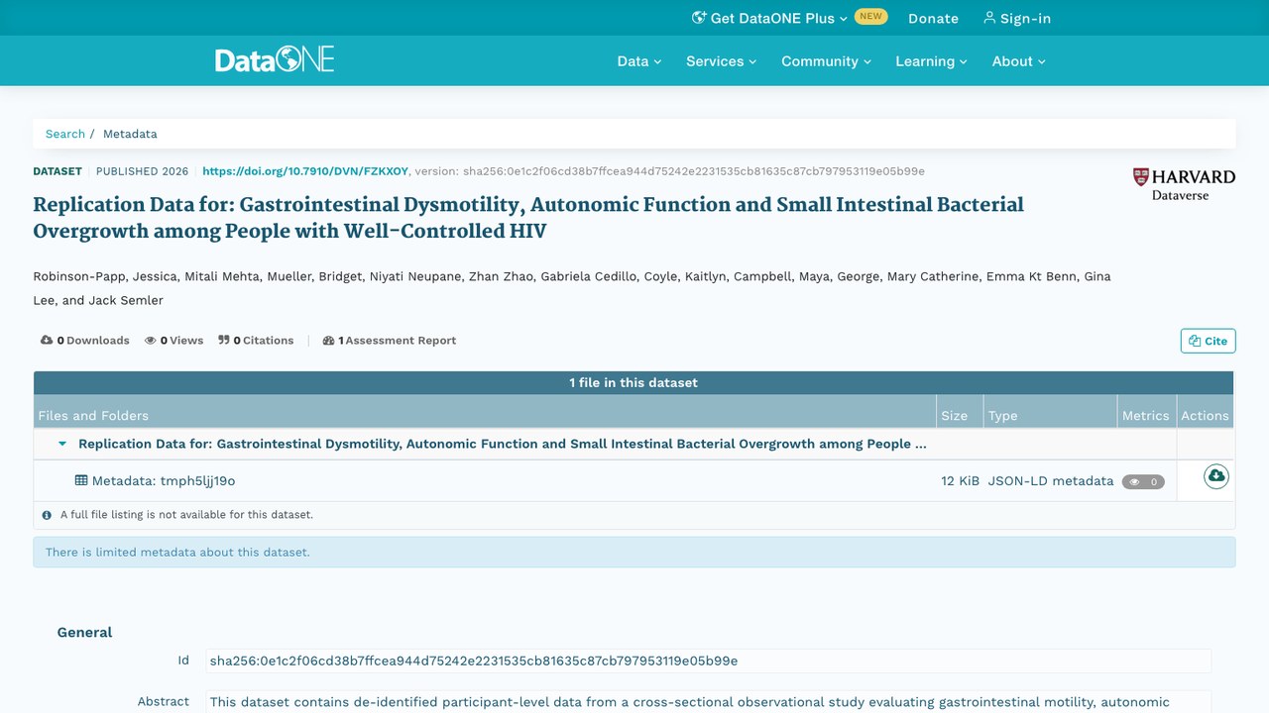Click the downloads metric icon
This screenshot has height=713, width=1269.
(x=47, y=341)
